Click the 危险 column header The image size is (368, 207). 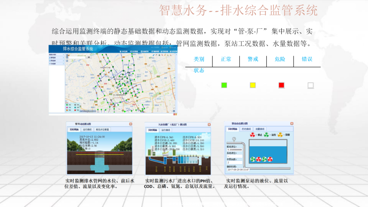pyautogui.click(x=280, y=59)
